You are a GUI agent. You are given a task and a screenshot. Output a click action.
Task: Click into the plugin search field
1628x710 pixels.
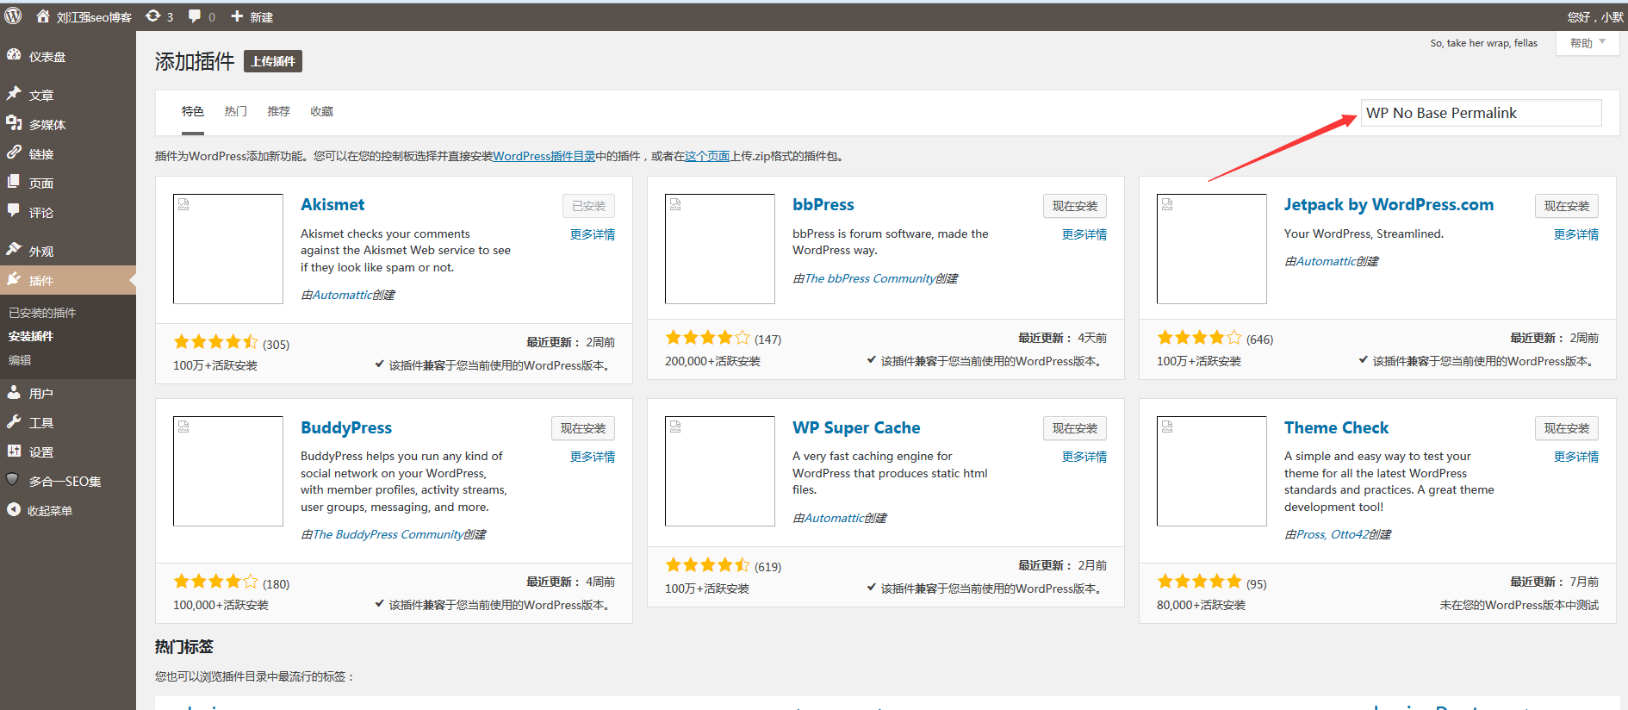(x=1481, y=113)
